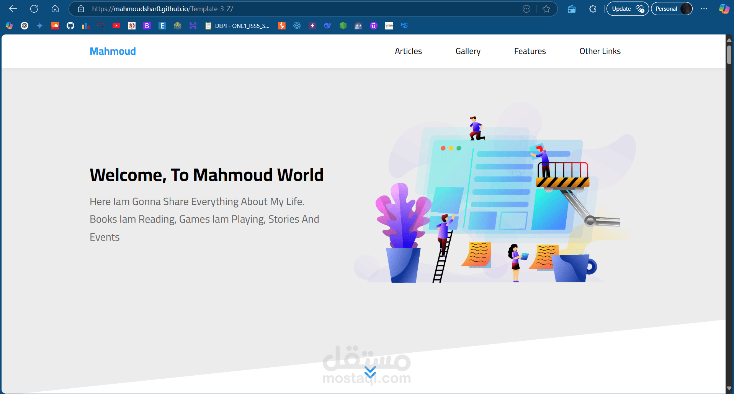This screenshot has width=734, height=394.
Task: Open the blue E bookmark
Action: coord(162,26)
